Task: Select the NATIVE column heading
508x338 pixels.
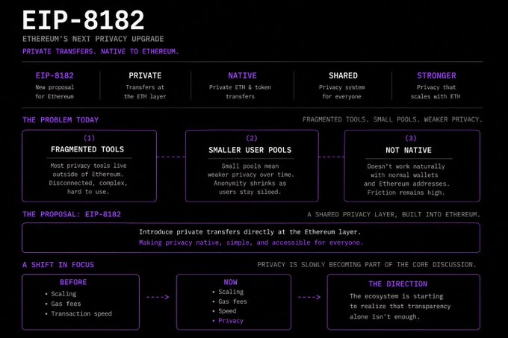Action: click(x=242, y=75)
